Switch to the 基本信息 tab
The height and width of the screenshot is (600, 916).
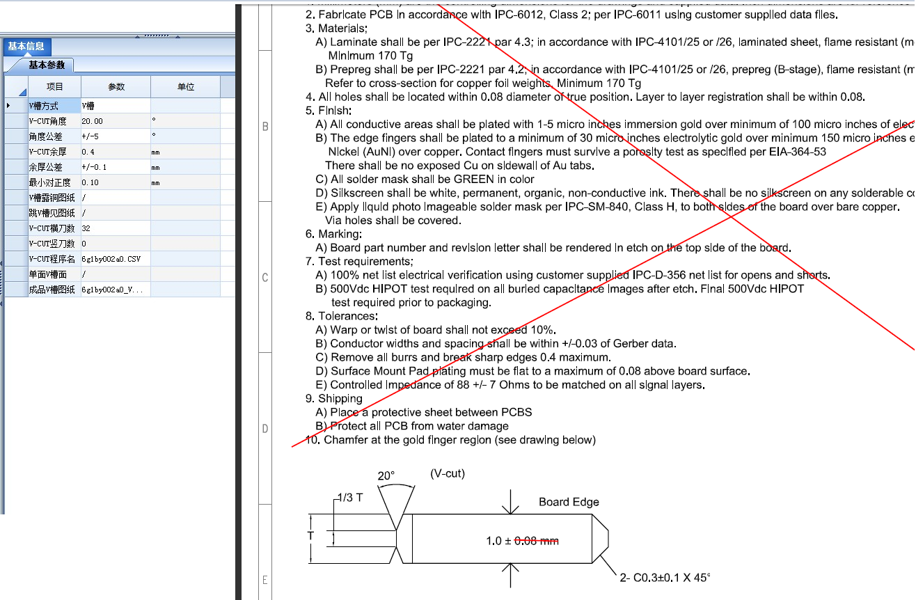[26, 46]
